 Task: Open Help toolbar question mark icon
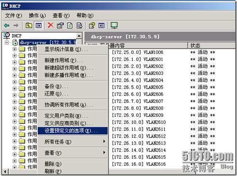(x=92, y=26)
